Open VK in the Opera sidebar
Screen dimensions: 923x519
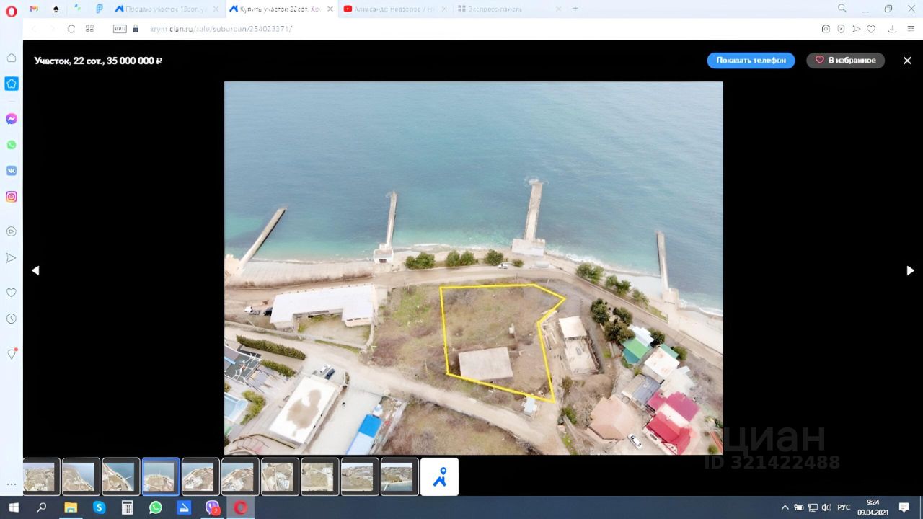(12, 171)
